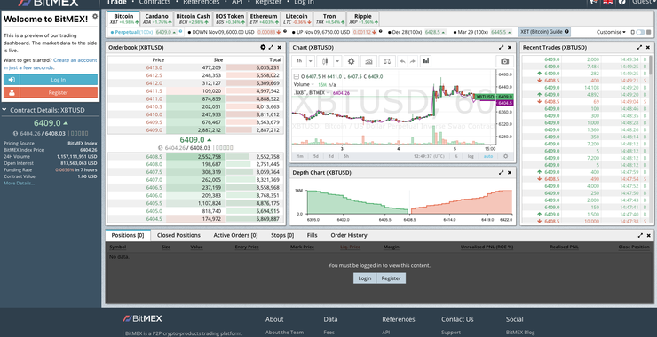
Task: Toggle percent scale on chart
Action: pyautogui.click(x=455, y=156)
